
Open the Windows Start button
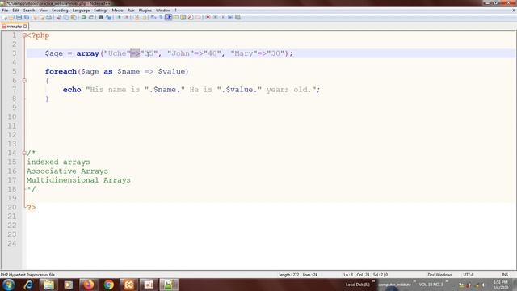[9, 285]
